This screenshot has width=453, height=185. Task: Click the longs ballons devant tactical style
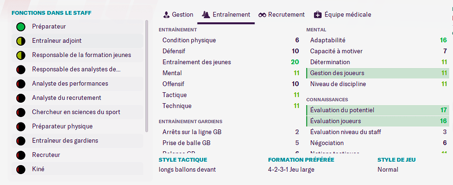tap(187, 170)
